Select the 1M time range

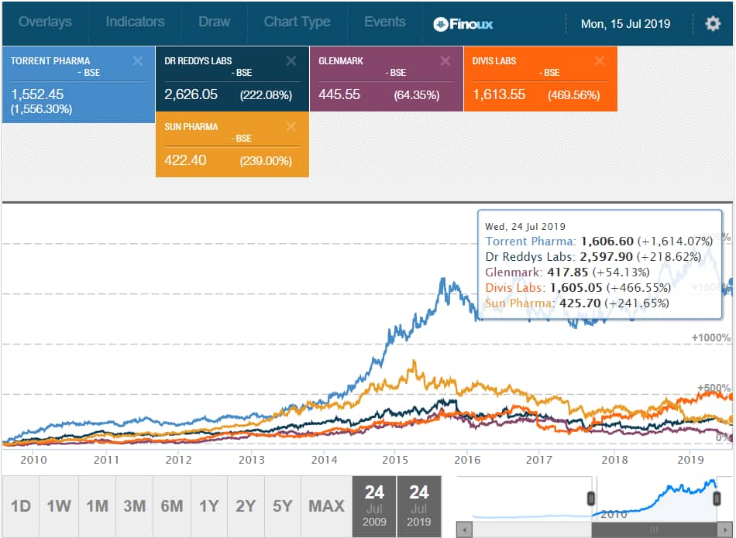point(97,506)
